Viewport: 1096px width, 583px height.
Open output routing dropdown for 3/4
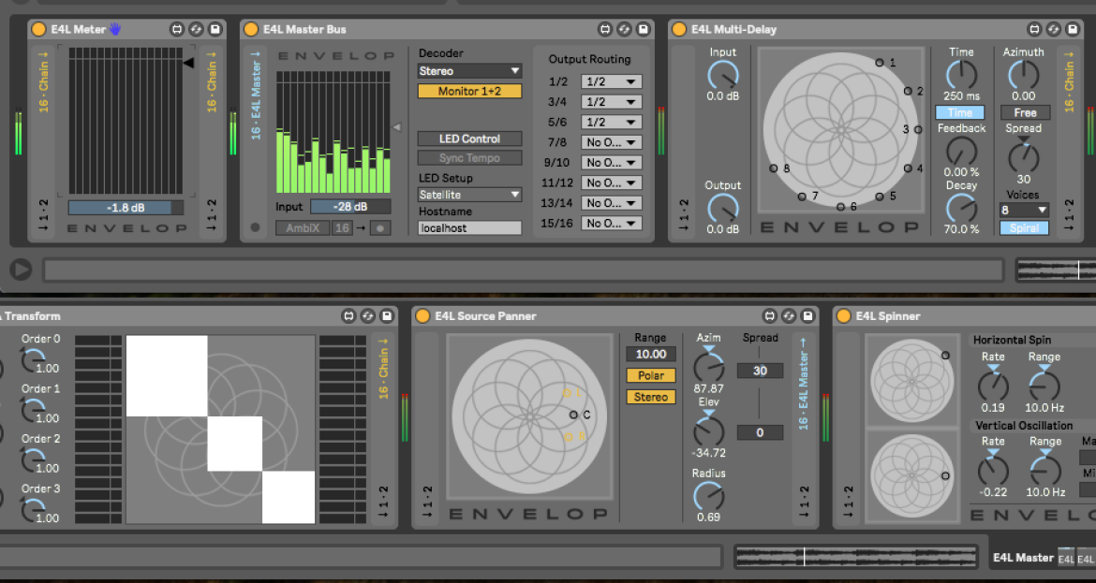tap(612, 102)
